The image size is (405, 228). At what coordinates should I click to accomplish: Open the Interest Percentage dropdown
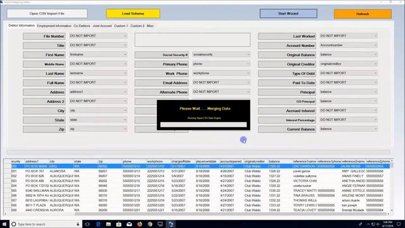click(x=349, y=120)
